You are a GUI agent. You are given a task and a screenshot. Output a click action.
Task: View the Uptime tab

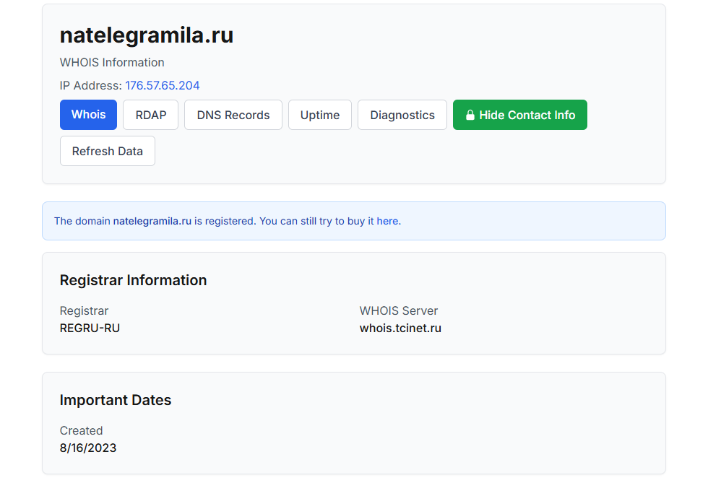(320, 115)
